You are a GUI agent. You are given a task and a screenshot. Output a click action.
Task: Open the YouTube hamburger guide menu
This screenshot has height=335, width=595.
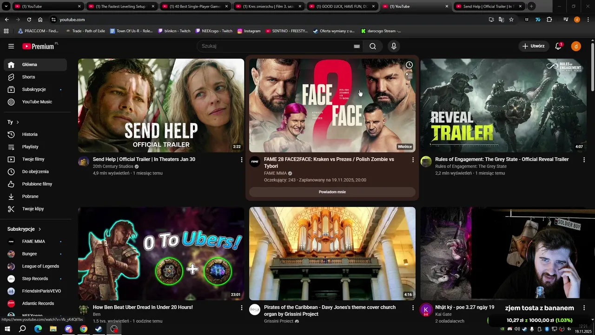click(11, 46)
